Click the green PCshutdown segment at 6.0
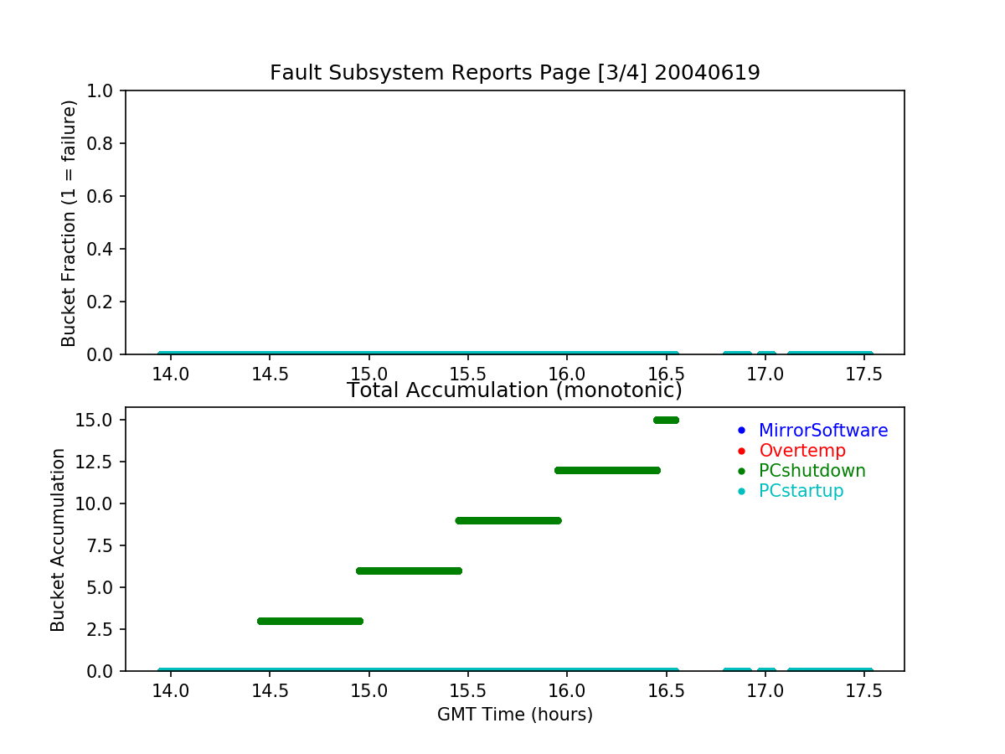The height and width of the screenshot is (754, 1005). (x=409, y=571)
